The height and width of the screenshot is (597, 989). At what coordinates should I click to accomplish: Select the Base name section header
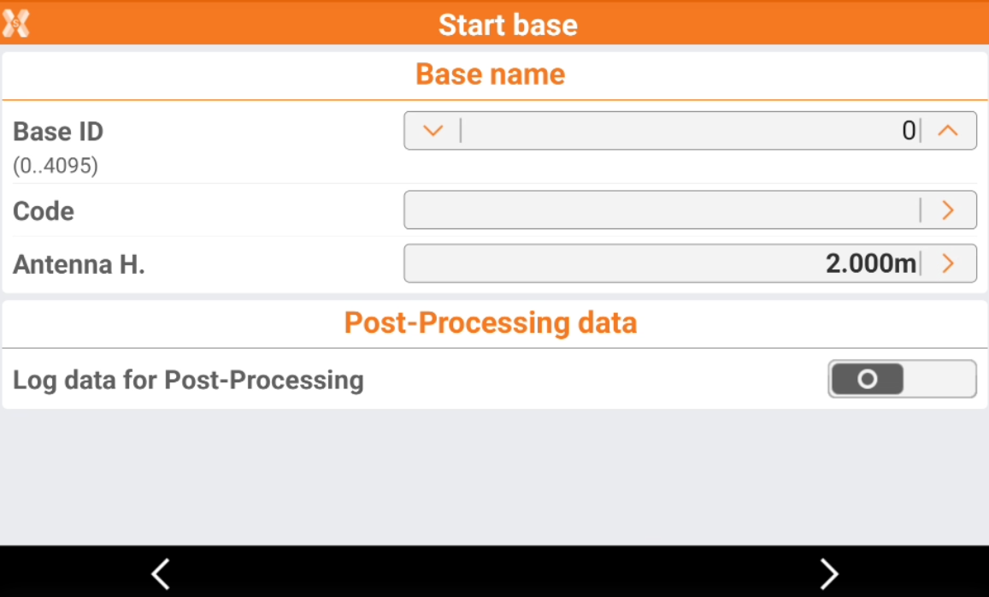click(490, 74)
